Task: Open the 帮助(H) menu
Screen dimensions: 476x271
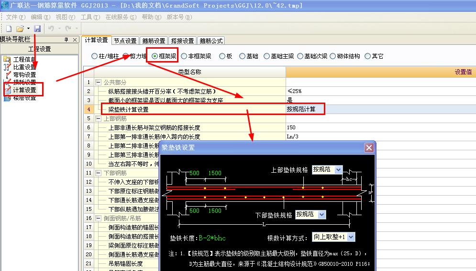Action: [152, 17]
